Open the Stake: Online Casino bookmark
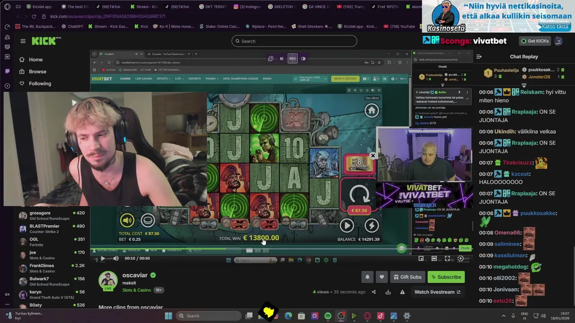The image size is (575, 323). click(x=219, y=26)
